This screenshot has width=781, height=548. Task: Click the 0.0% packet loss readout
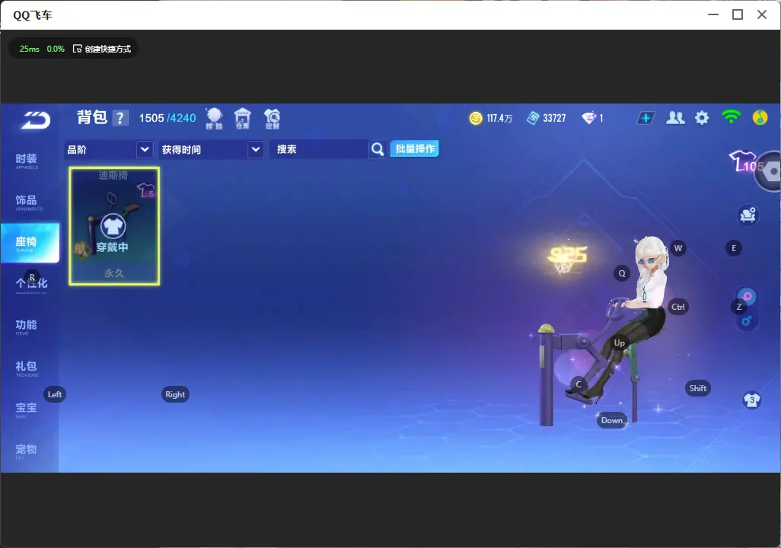tap(56, 49)
